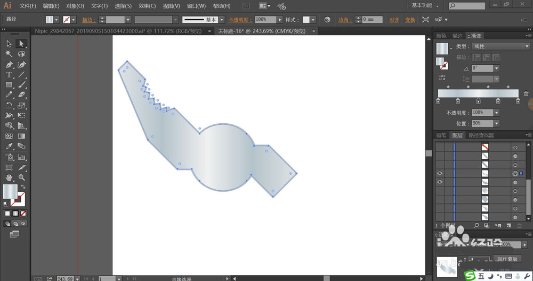Enable Draw Behind mode

click(x=15, y=224)
